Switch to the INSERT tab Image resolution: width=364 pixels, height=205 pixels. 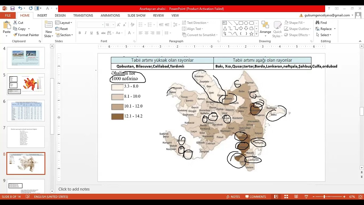(42, 15)
